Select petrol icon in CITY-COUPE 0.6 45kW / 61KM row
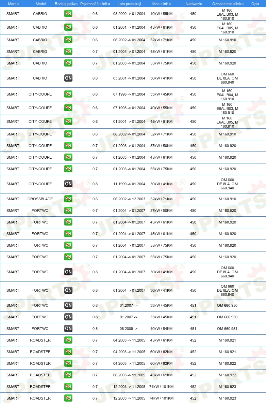The image size is (266, 404). point(68,121)
